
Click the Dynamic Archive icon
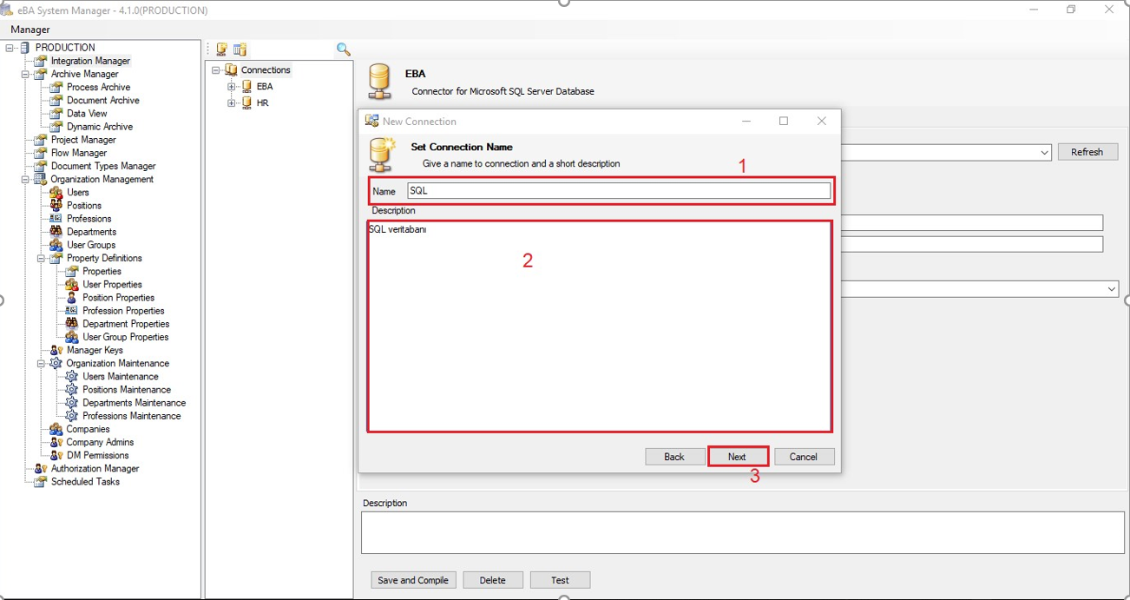point(56,126)
